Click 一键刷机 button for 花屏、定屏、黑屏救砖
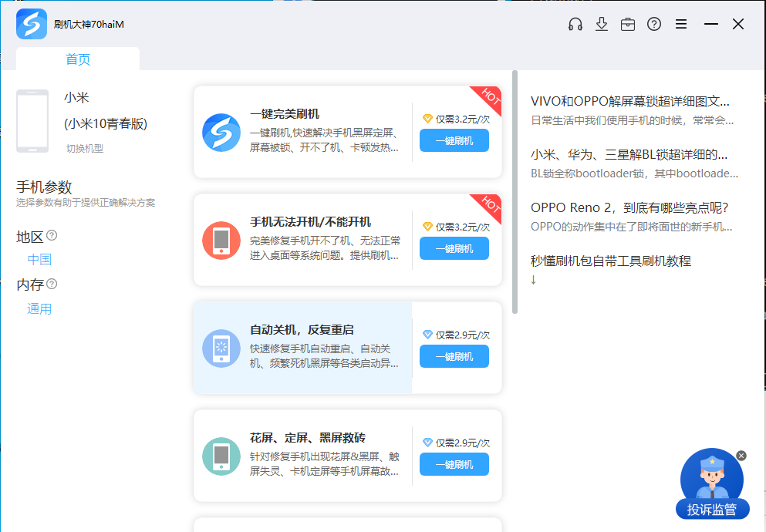The height and width of the screenshot is (532, 766). click(x=454, y=464)
